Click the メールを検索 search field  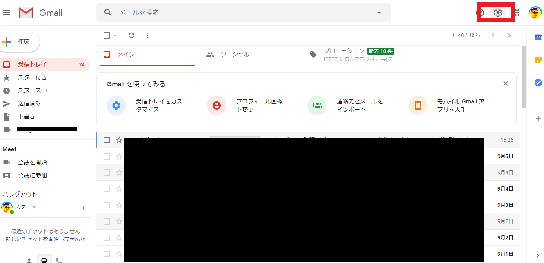244,13
